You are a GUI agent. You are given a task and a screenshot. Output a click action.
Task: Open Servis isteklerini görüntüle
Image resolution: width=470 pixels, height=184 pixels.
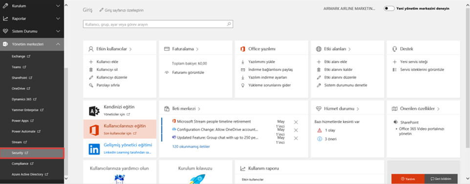coord(422,70)
